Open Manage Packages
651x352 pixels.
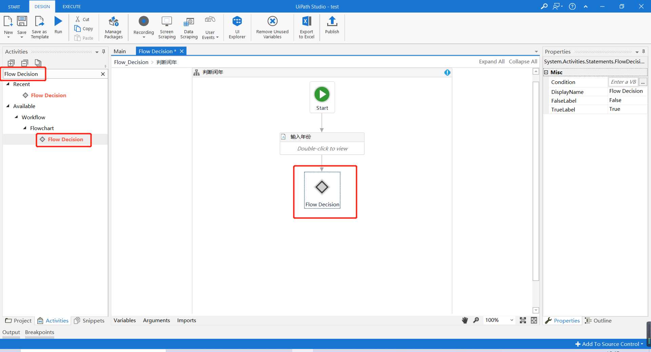click(x=113, y=28)
